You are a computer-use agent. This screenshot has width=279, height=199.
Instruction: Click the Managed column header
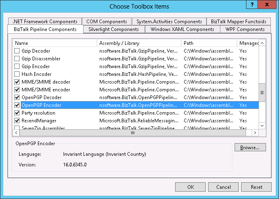coord(248,43)
